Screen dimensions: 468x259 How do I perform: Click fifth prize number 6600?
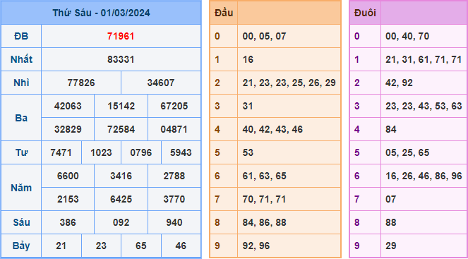pos(68,176)
